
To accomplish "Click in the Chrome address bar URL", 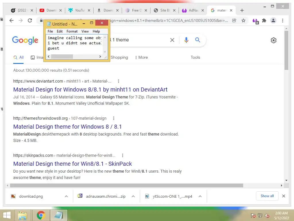I will coord(169,20).
